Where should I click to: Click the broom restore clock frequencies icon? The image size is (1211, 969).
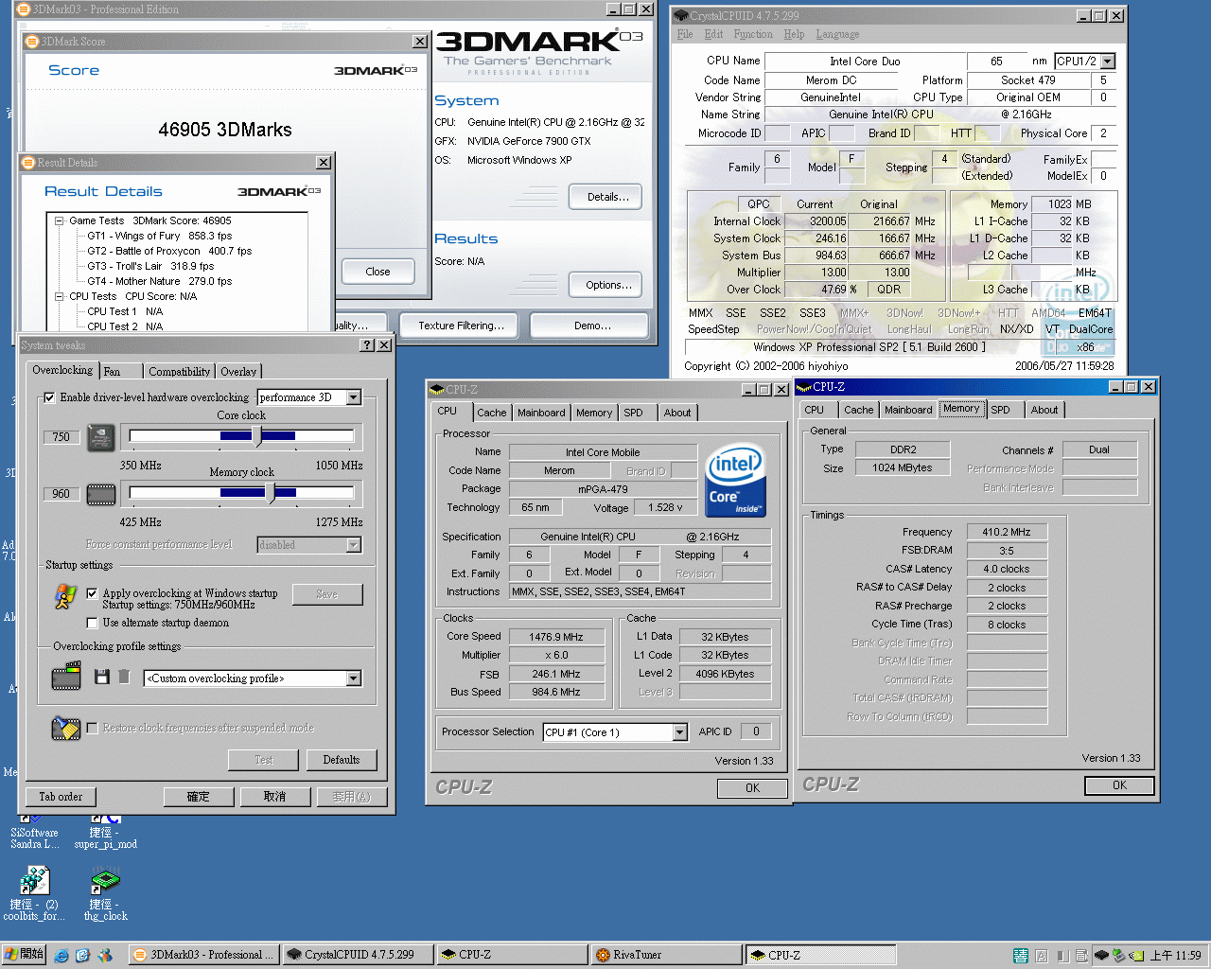[x=65, y=728]
